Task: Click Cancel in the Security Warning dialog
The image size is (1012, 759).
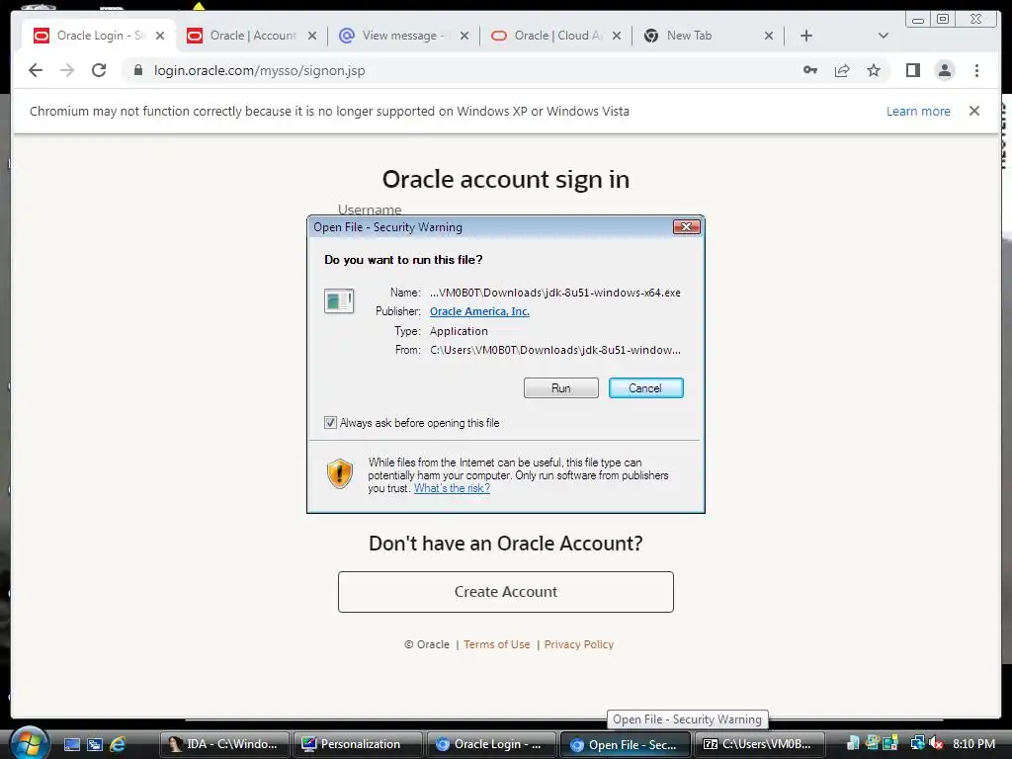Action: [x=645, y=387]
